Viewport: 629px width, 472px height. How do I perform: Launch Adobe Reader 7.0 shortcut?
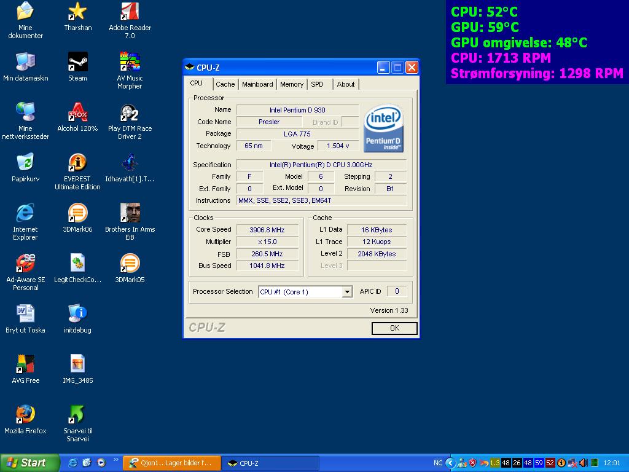130,11
